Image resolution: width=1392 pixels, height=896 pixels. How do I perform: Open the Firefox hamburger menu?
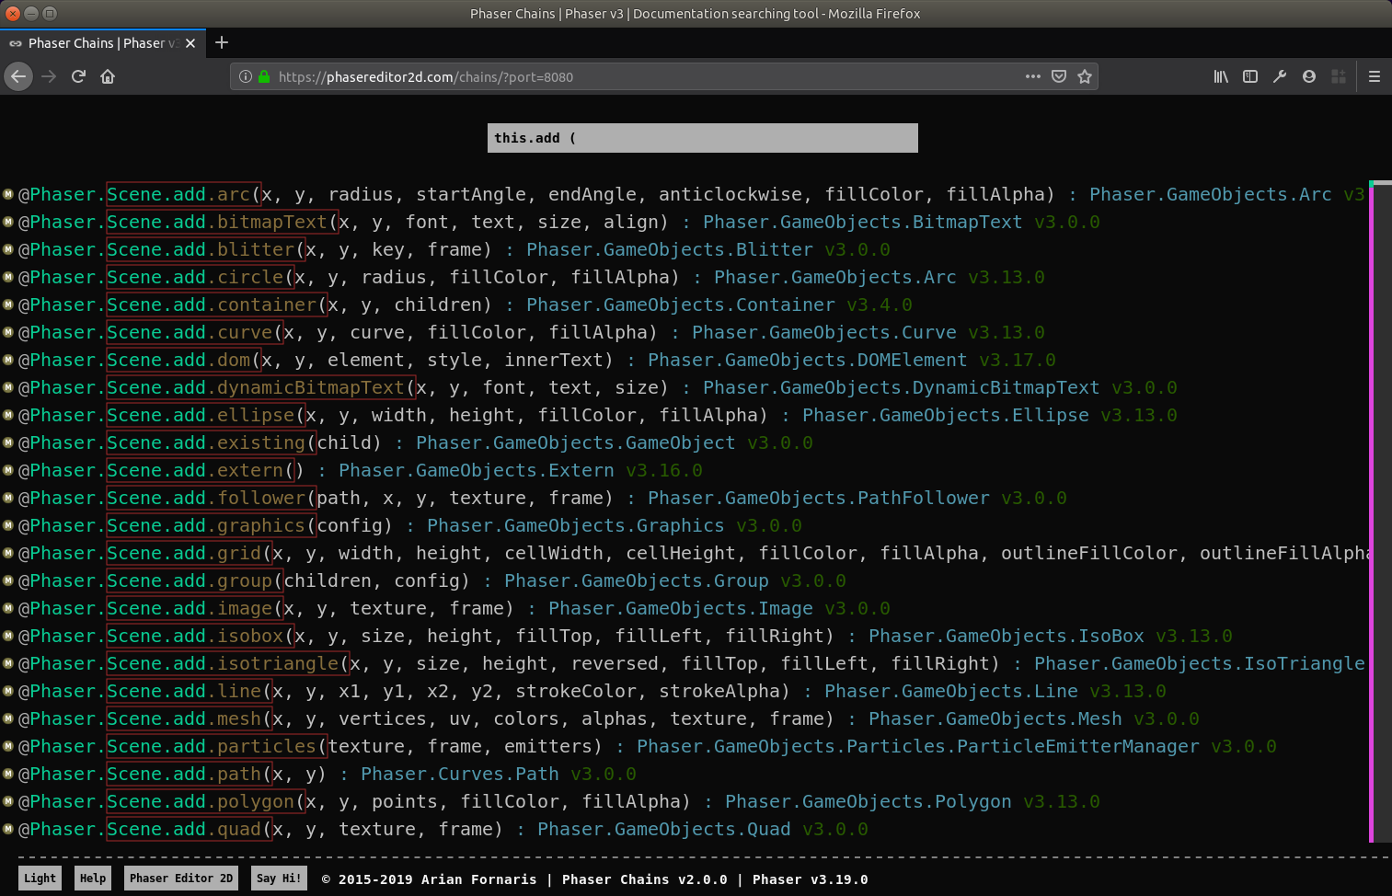1375,76
